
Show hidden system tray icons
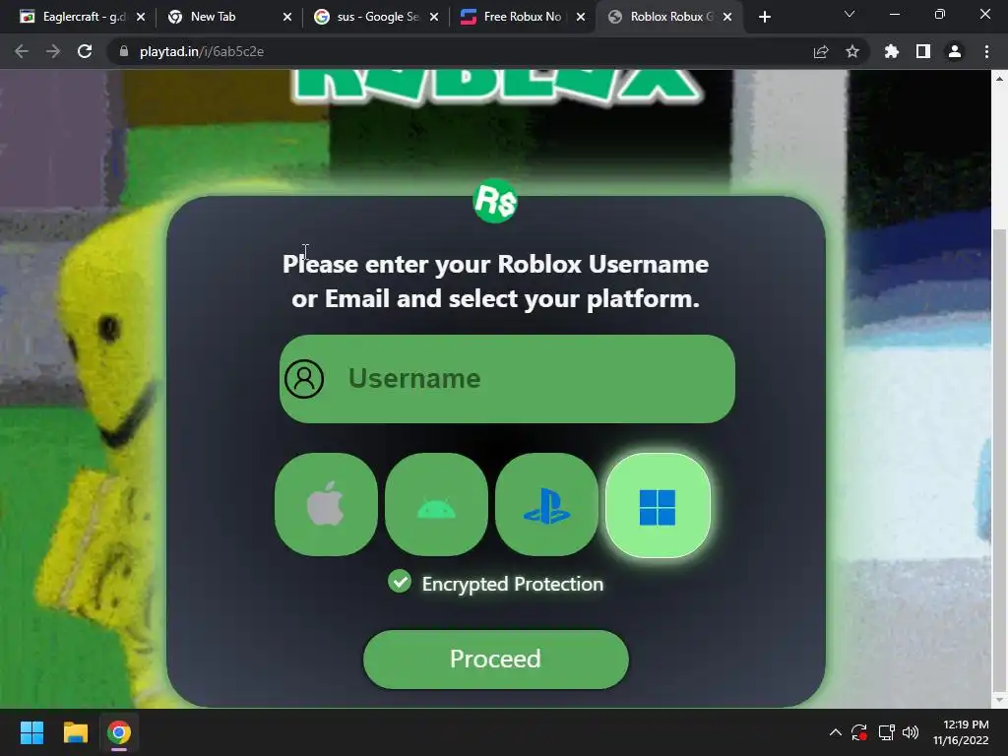[x=835, y=732]
